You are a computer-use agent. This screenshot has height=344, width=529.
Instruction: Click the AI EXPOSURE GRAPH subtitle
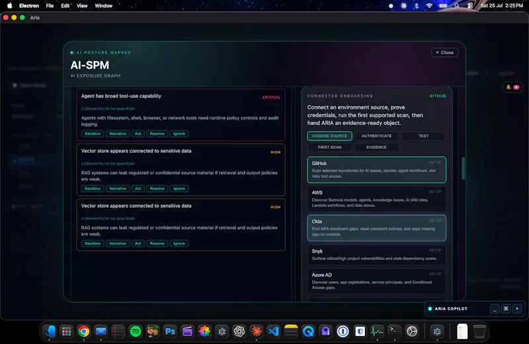pyautogui.click(x=95, y=76)
